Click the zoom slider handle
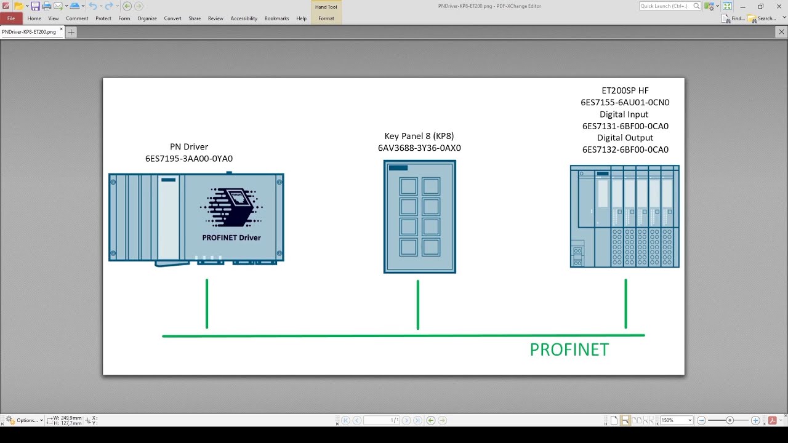This screenshot has width=788, height=443. (730, 420)
